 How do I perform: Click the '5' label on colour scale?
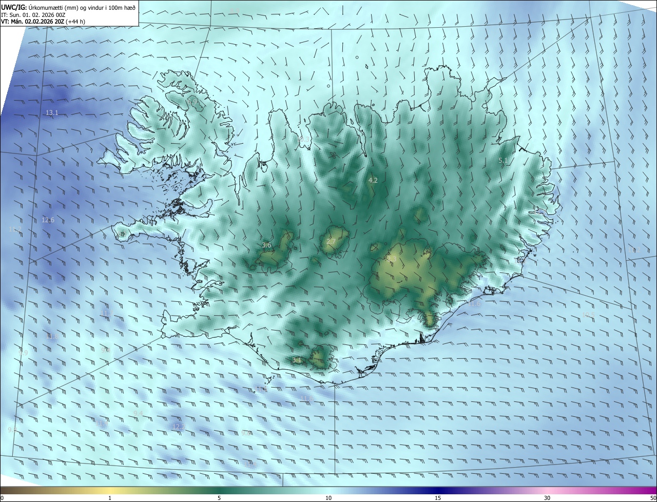[x=219, y=498]
